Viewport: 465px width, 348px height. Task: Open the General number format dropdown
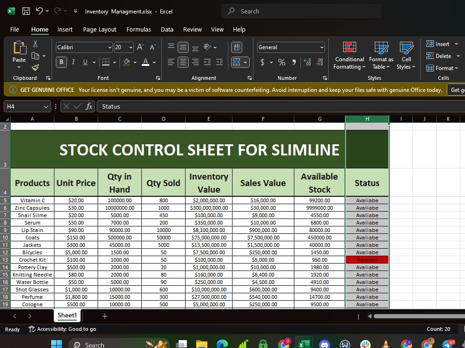[x=322, y=47]
